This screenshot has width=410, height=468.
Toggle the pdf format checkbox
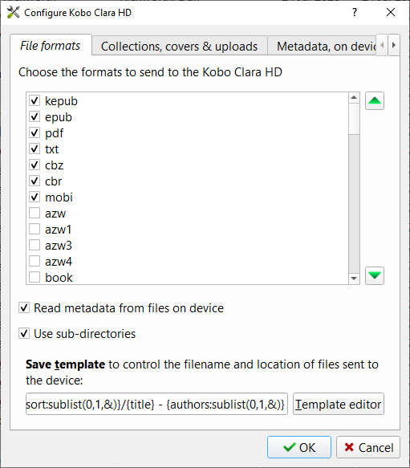35,132
